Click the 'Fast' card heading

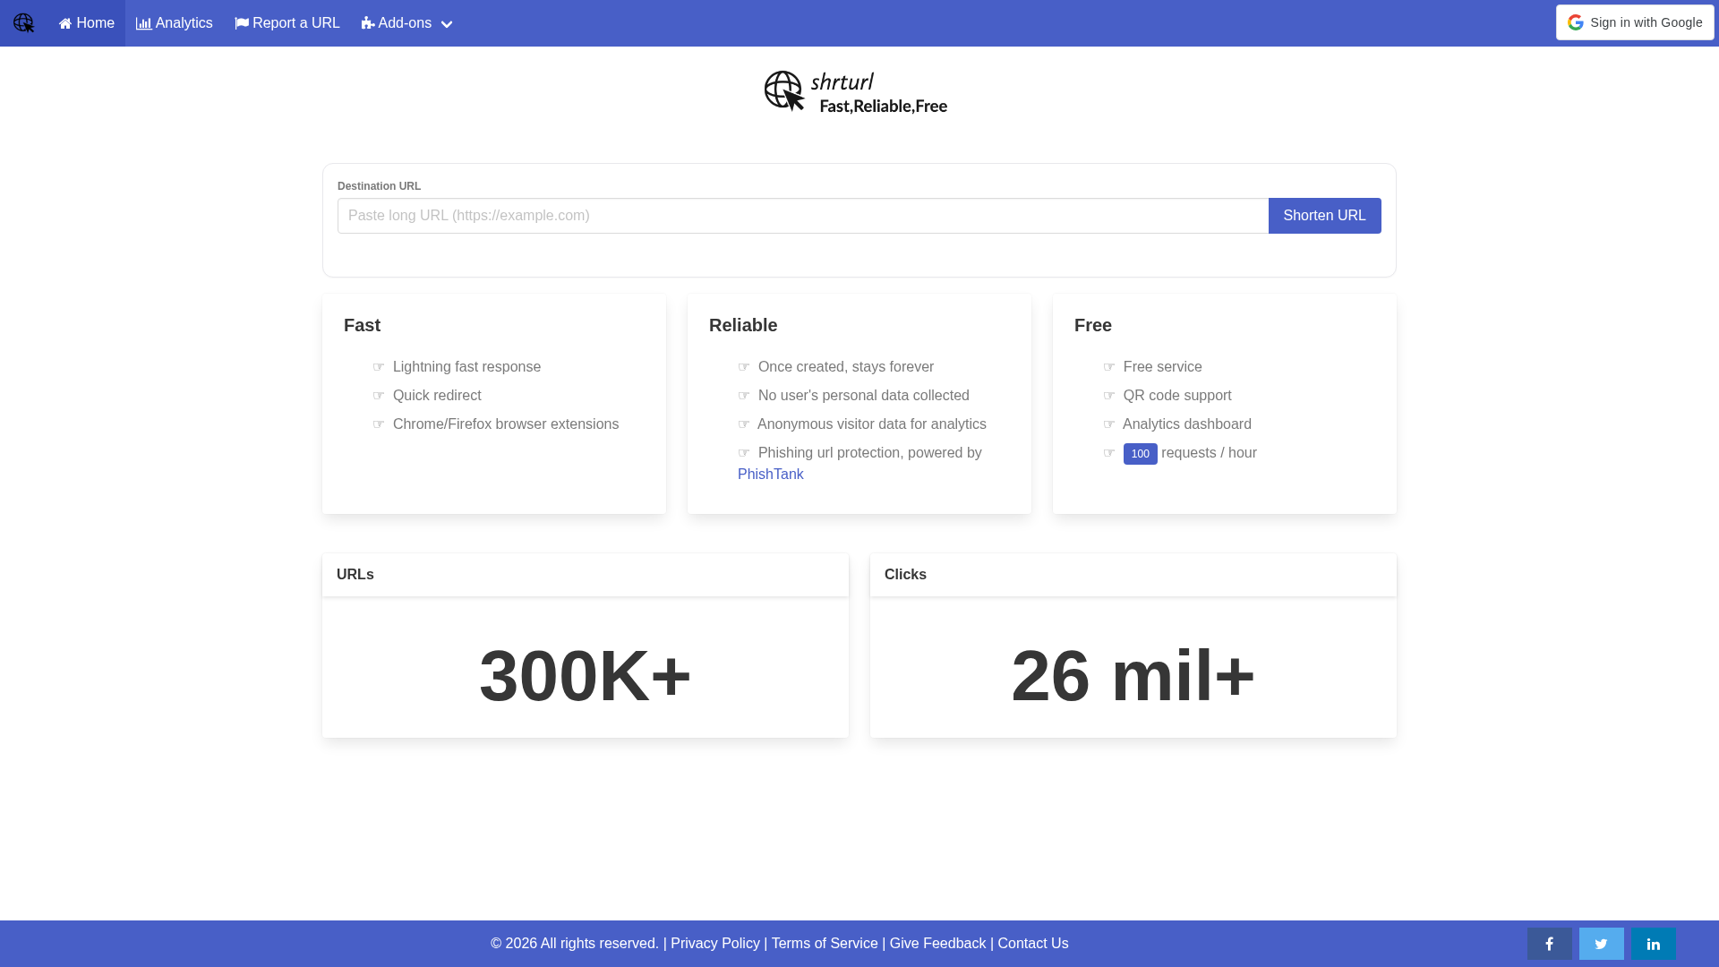point(363,325)
